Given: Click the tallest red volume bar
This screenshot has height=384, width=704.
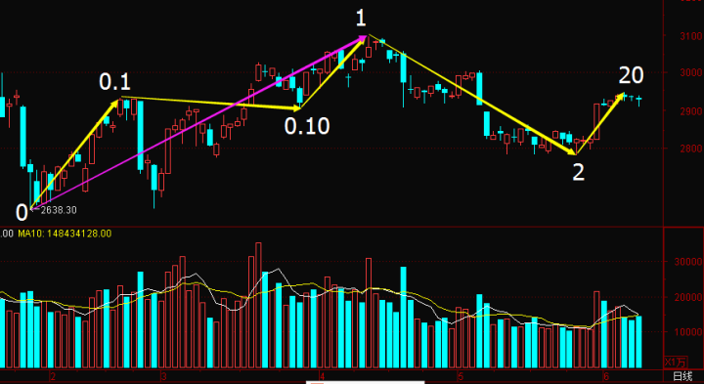Looking at the screenshot, I should 258,306.
